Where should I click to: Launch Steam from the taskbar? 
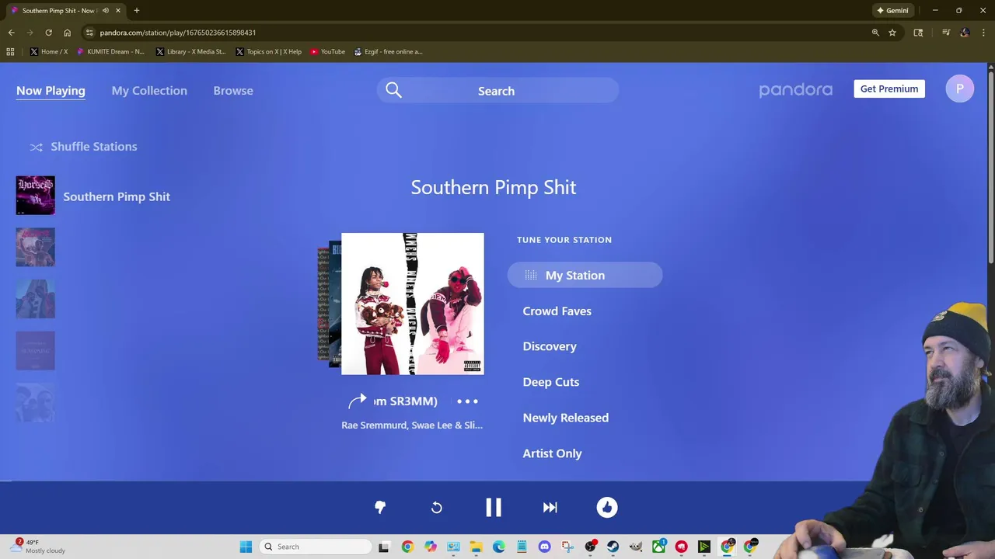point(613,547)
